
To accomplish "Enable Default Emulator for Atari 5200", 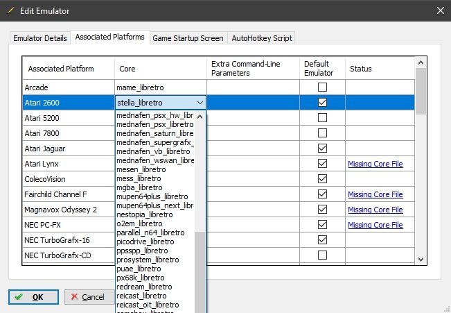I will pyautogui.click(x=322, y=117).
